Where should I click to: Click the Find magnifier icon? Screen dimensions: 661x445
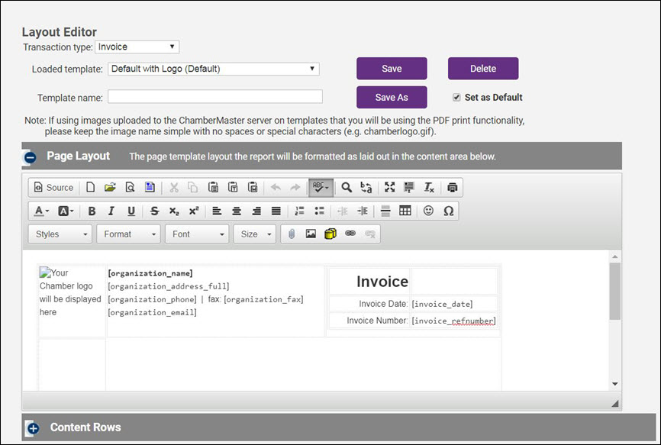point(347,188)
